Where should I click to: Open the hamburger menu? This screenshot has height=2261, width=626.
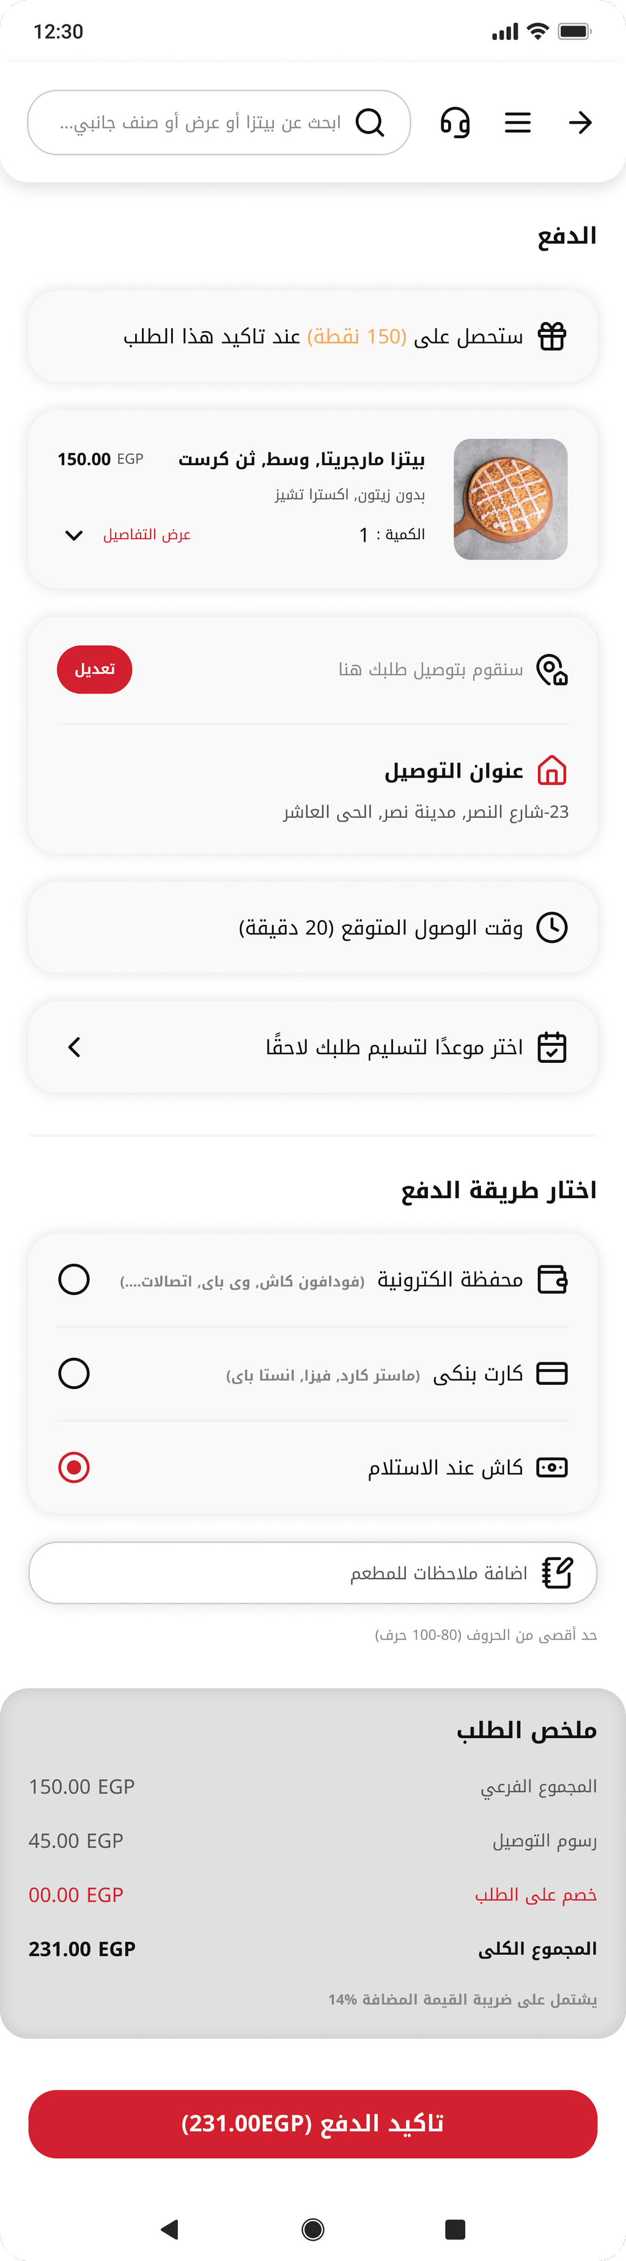(x=517, y=123)
